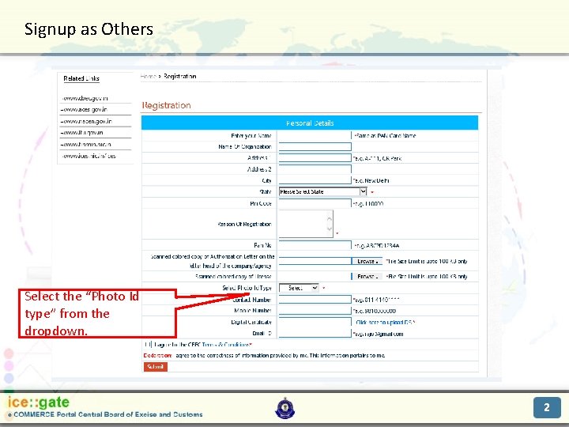
Task: Click the ice::gate logo
Action: tap(39, 402)
